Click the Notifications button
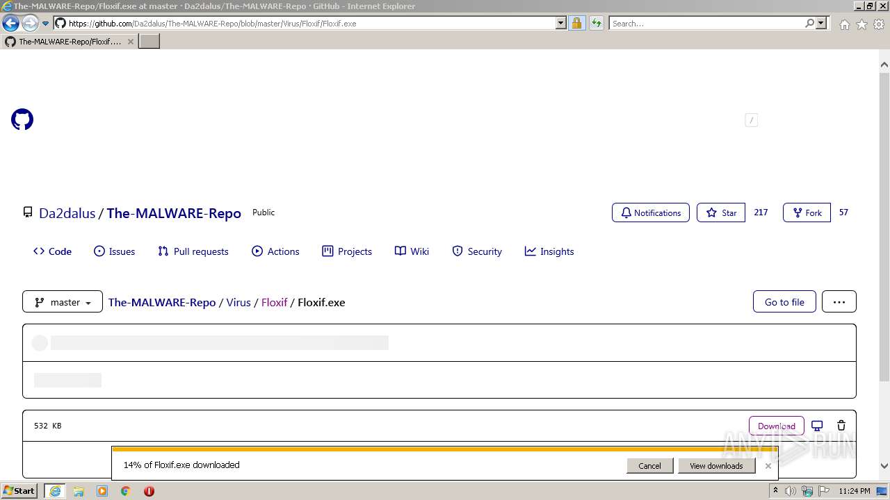The image size is (890, 500). coord(651,212)
